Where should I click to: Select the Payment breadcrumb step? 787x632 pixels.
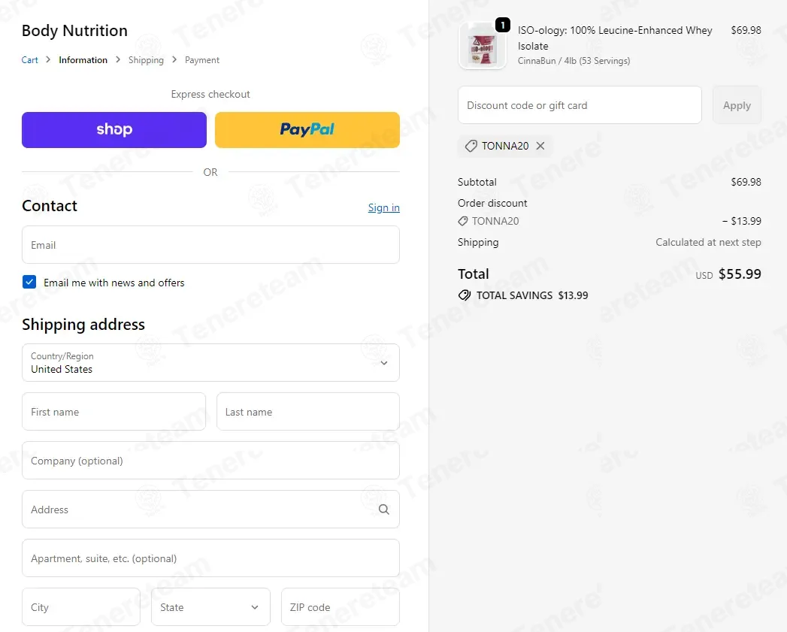tap(202, 59)
